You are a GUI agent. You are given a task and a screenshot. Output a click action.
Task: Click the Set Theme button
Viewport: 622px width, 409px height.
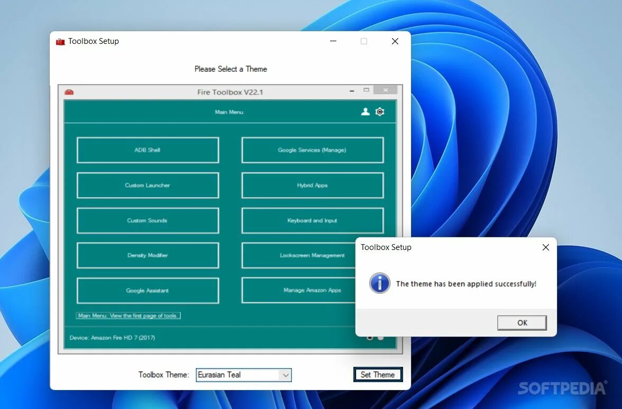coord(378,375)
